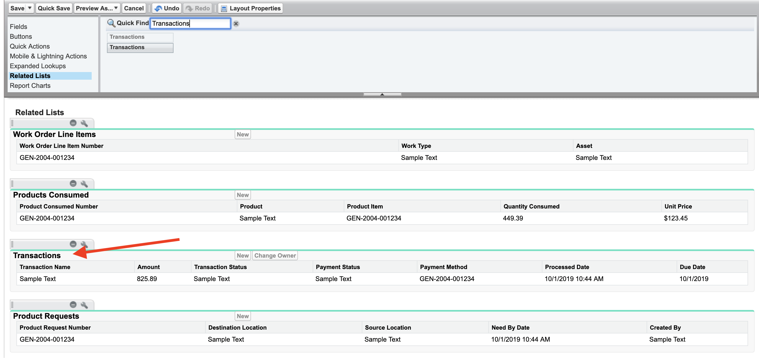Open the Save dropdown arrow
Screen dimensions: 759x358
[x=30, y=8]
